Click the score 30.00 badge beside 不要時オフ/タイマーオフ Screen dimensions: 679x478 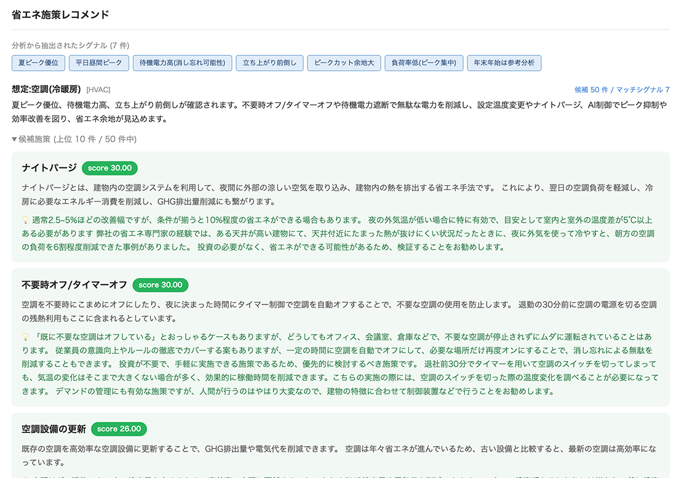click(161, 285)
